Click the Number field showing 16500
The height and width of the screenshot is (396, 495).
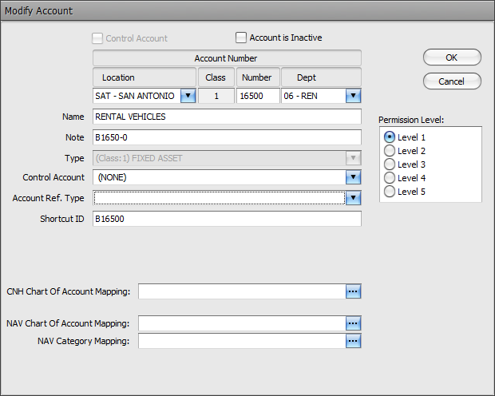(x=258, y=96)
